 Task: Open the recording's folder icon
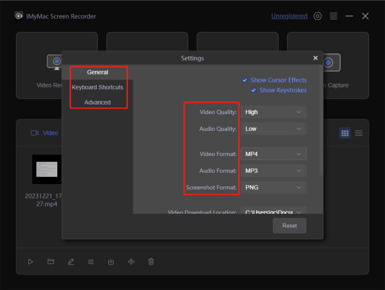51,262
